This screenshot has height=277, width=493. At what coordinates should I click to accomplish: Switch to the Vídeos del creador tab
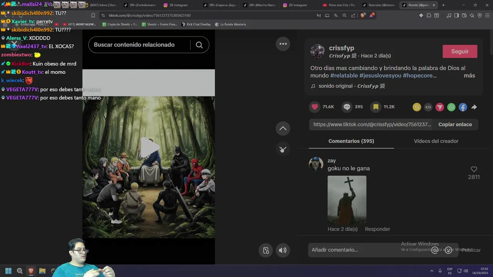coord(436,141)
